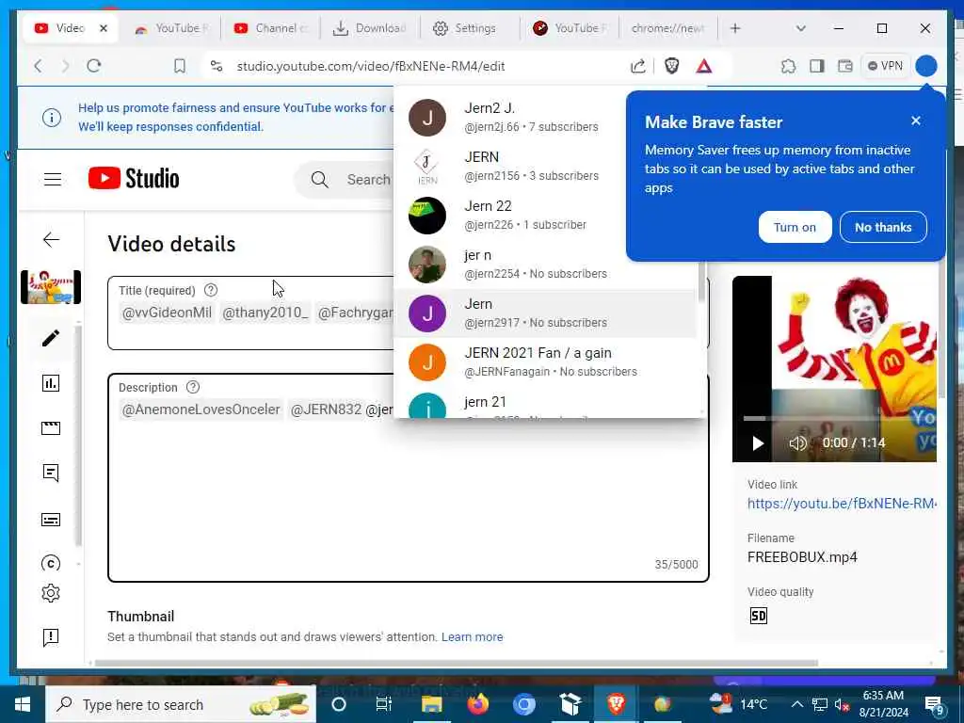This screenshot has height=723, width=964.
Task: Open the Copyright icon in sidebar
Action: pos(51,563)
